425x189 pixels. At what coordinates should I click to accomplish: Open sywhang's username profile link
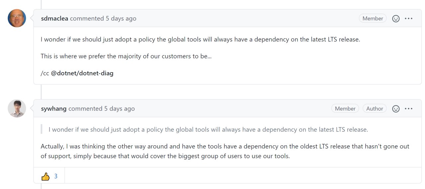54,109
